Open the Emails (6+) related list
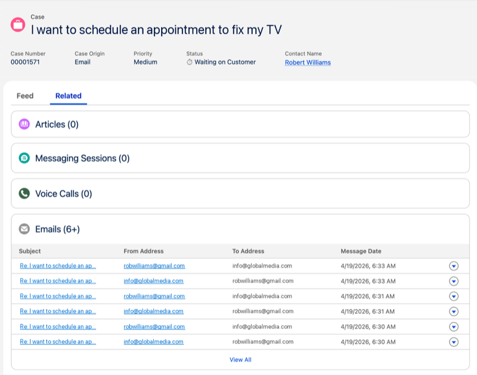 57,230
